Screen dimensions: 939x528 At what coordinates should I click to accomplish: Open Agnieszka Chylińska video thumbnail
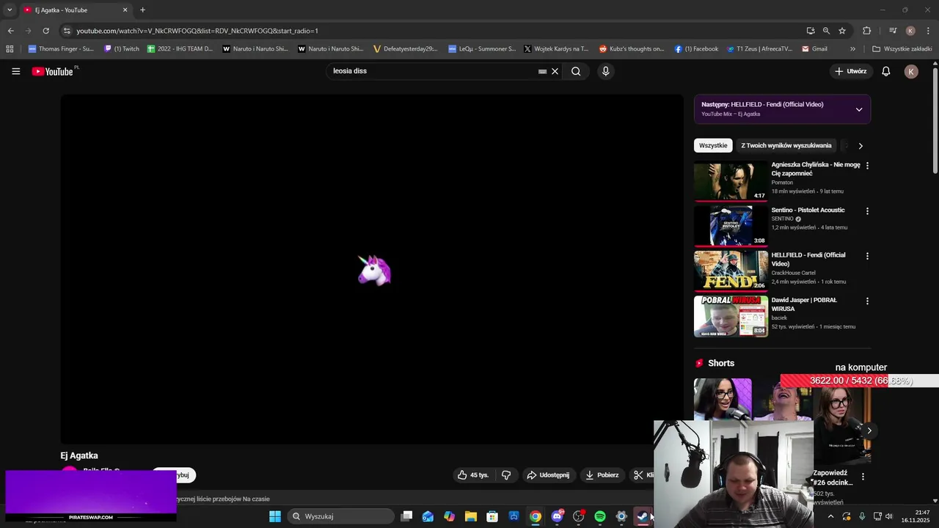(731, 180)
